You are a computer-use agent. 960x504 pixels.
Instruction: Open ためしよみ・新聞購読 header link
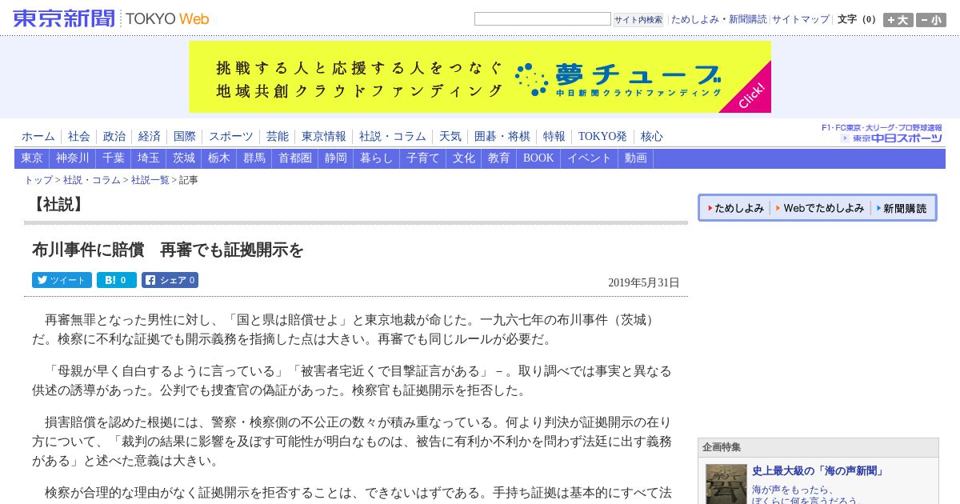[x=718, y=19]
